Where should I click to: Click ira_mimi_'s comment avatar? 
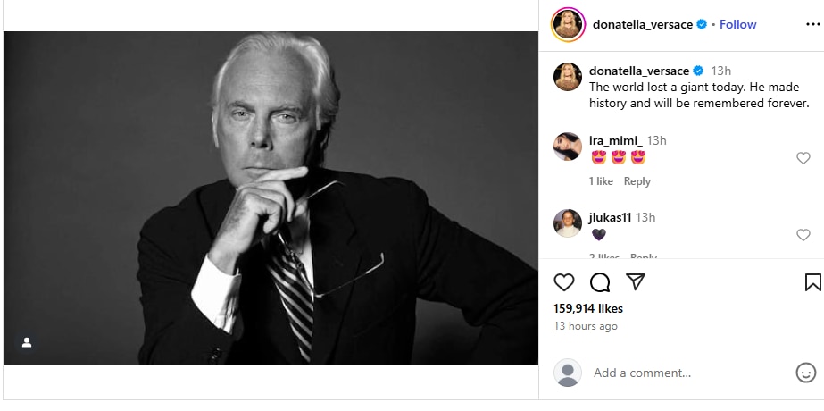click(568, 146)
